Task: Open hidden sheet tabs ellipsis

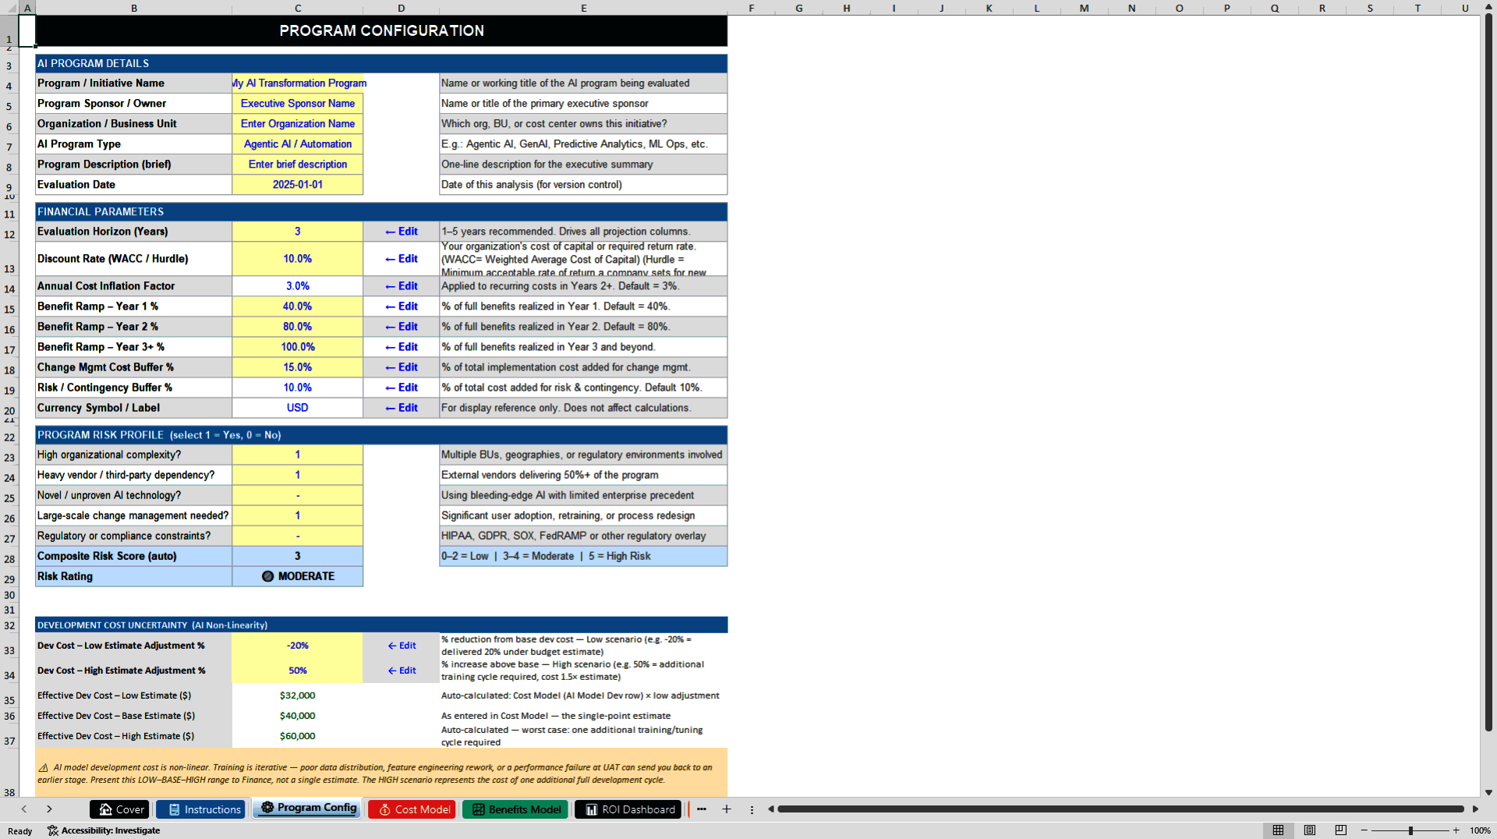Action: (702, 809)
